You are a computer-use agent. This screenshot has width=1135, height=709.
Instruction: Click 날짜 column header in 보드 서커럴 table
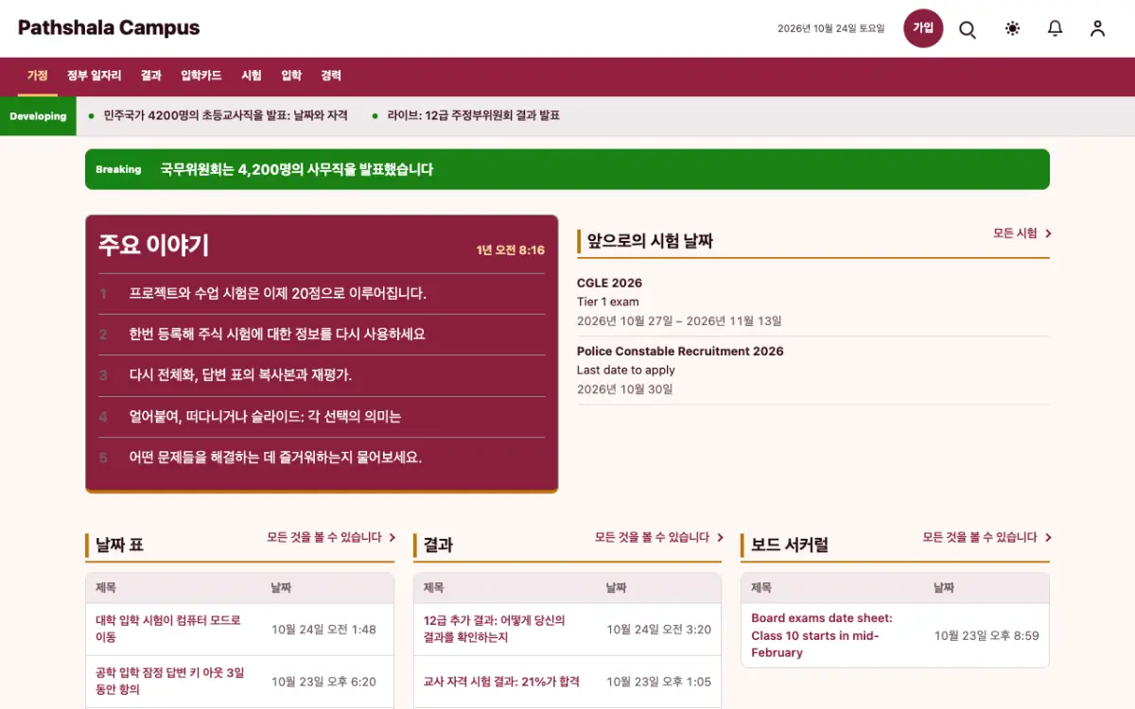(944, 588)
